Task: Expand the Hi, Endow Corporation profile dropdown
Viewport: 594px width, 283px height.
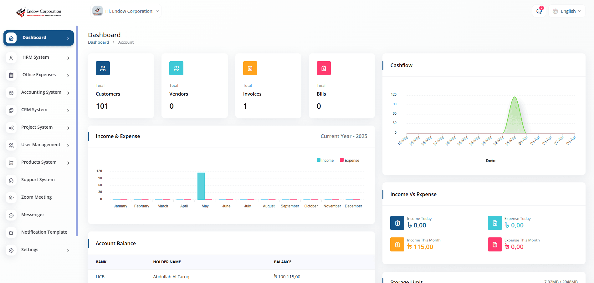Action: [x=125, y=11]
